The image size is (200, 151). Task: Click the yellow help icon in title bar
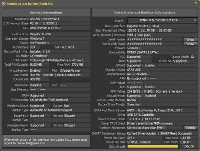(196, 4)
